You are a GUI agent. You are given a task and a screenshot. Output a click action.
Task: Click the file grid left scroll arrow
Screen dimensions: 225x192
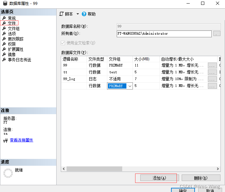[64, 169]
